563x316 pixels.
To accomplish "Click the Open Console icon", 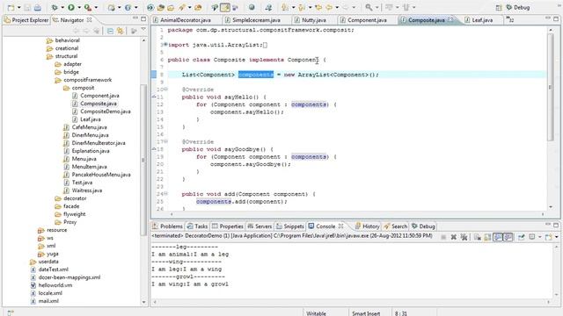I will pyautogui.click(x=548, y=237).
